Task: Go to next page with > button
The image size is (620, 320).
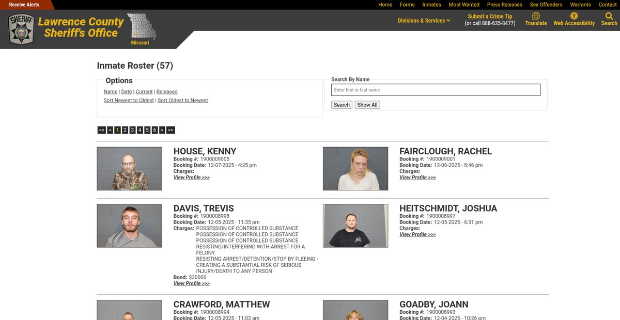Action: [x=162, y=130]
